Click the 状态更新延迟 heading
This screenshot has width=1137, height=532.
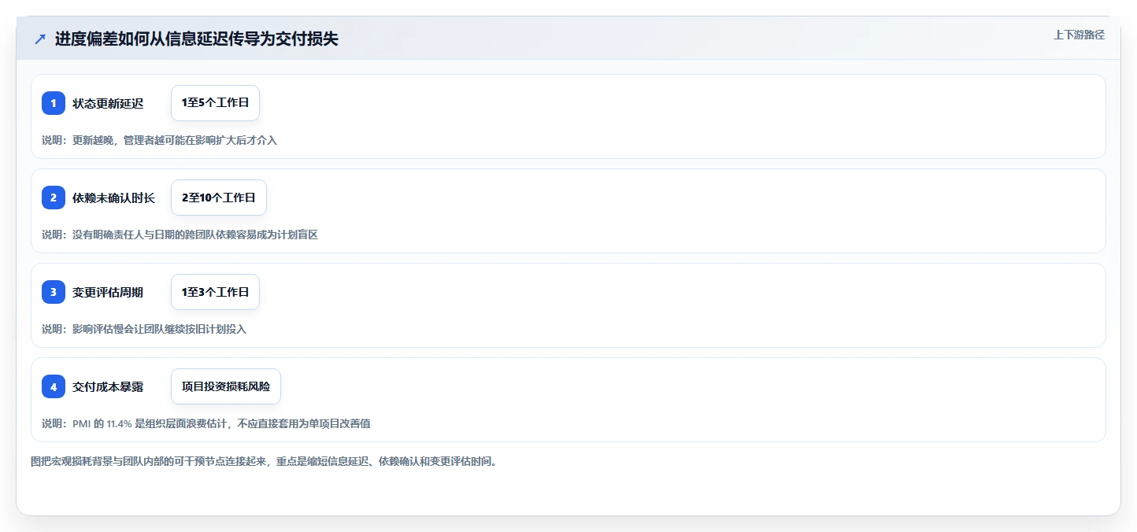(108, 103)
